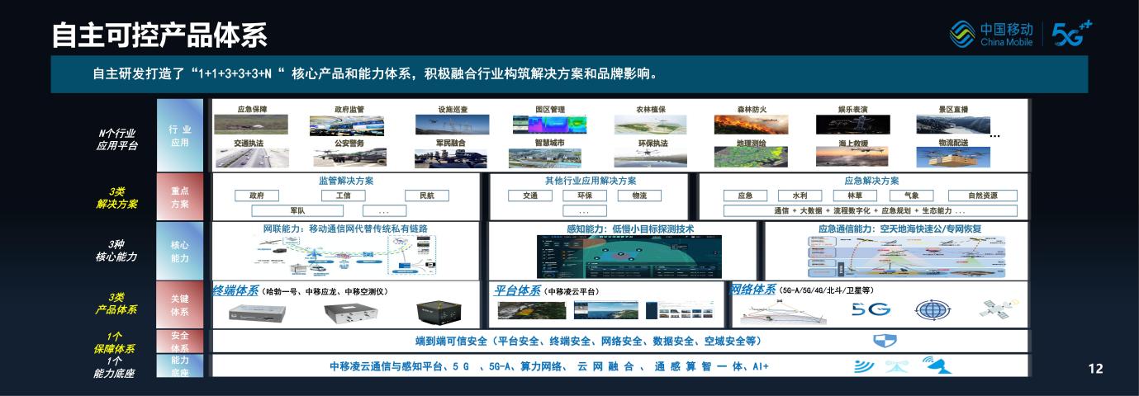This screenshot has width=1139, height=396.
Task: Open the 海上救援 thumbnail
Action: coord(853,158)
